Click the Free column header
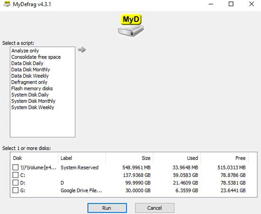This screenshot has width=261, height=214. 224,158
